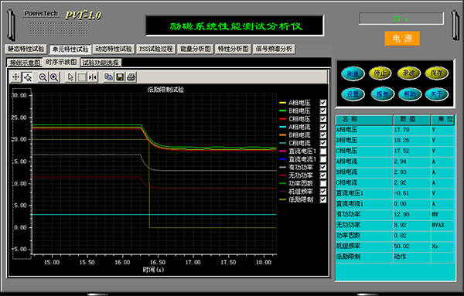
Task: Select the A相电压 value 17.78
Action: pyautogui.click(x=401, y=130)
